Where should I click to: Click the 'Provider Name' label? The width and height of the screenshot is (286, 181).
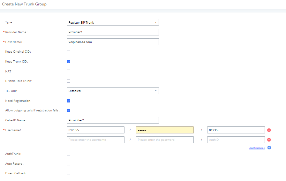[x=16, y=32]
